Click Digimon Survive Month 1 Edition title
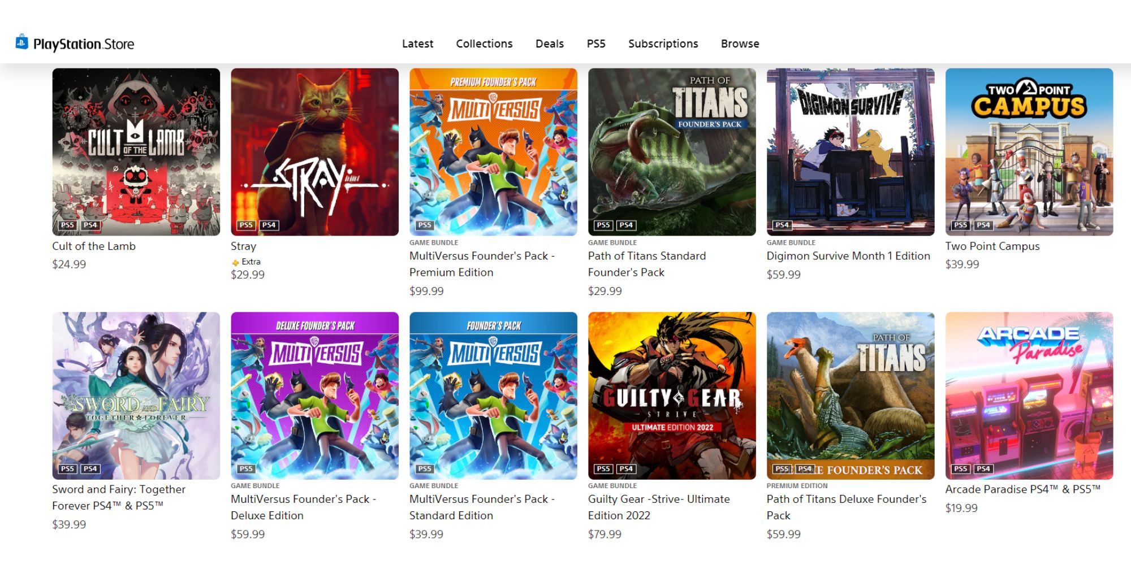 point(848,256)
